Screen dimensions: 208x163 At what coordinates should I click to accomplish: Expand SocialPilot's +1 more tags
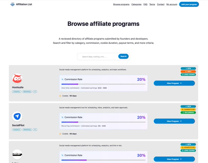[35, 129]
